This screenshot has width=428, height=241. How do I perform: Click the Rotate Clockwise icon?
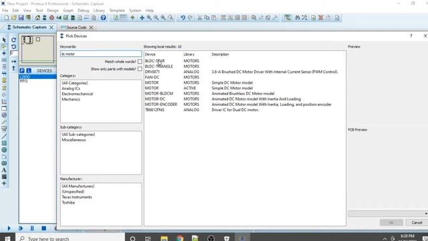click(13, 40)
